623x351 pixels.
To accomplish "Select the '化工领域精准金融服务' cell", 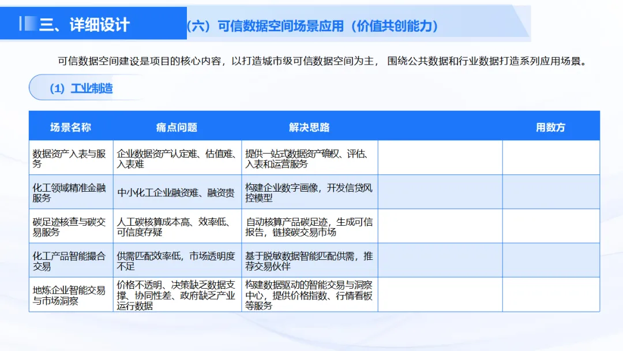I will [x=71, y=192].
